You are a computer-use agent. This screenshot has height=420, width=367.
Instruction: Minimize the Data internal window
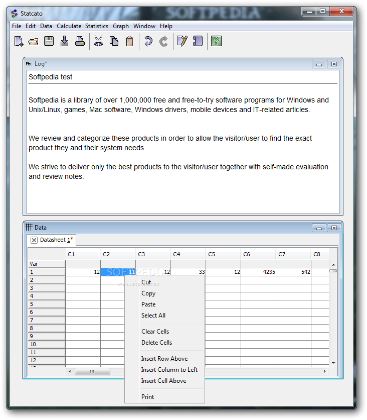(319, 228)
